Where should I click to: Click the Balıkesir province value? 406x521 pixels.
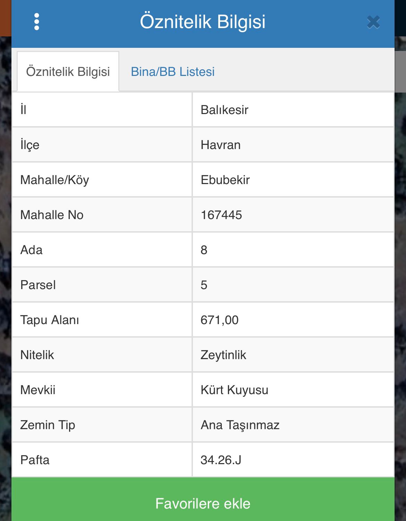pos(225,110)
